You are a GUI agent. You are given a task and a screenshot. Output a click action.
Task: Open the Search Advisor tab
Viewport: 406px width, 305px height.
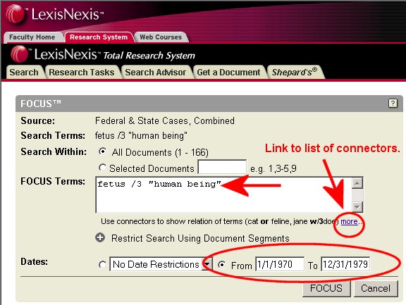pos(156,72)
